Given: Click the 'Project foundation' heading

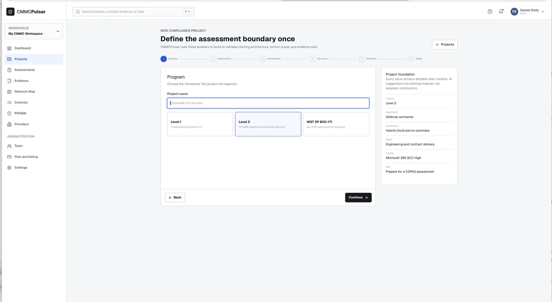Looking at the screenshot, I should (400, 74).
